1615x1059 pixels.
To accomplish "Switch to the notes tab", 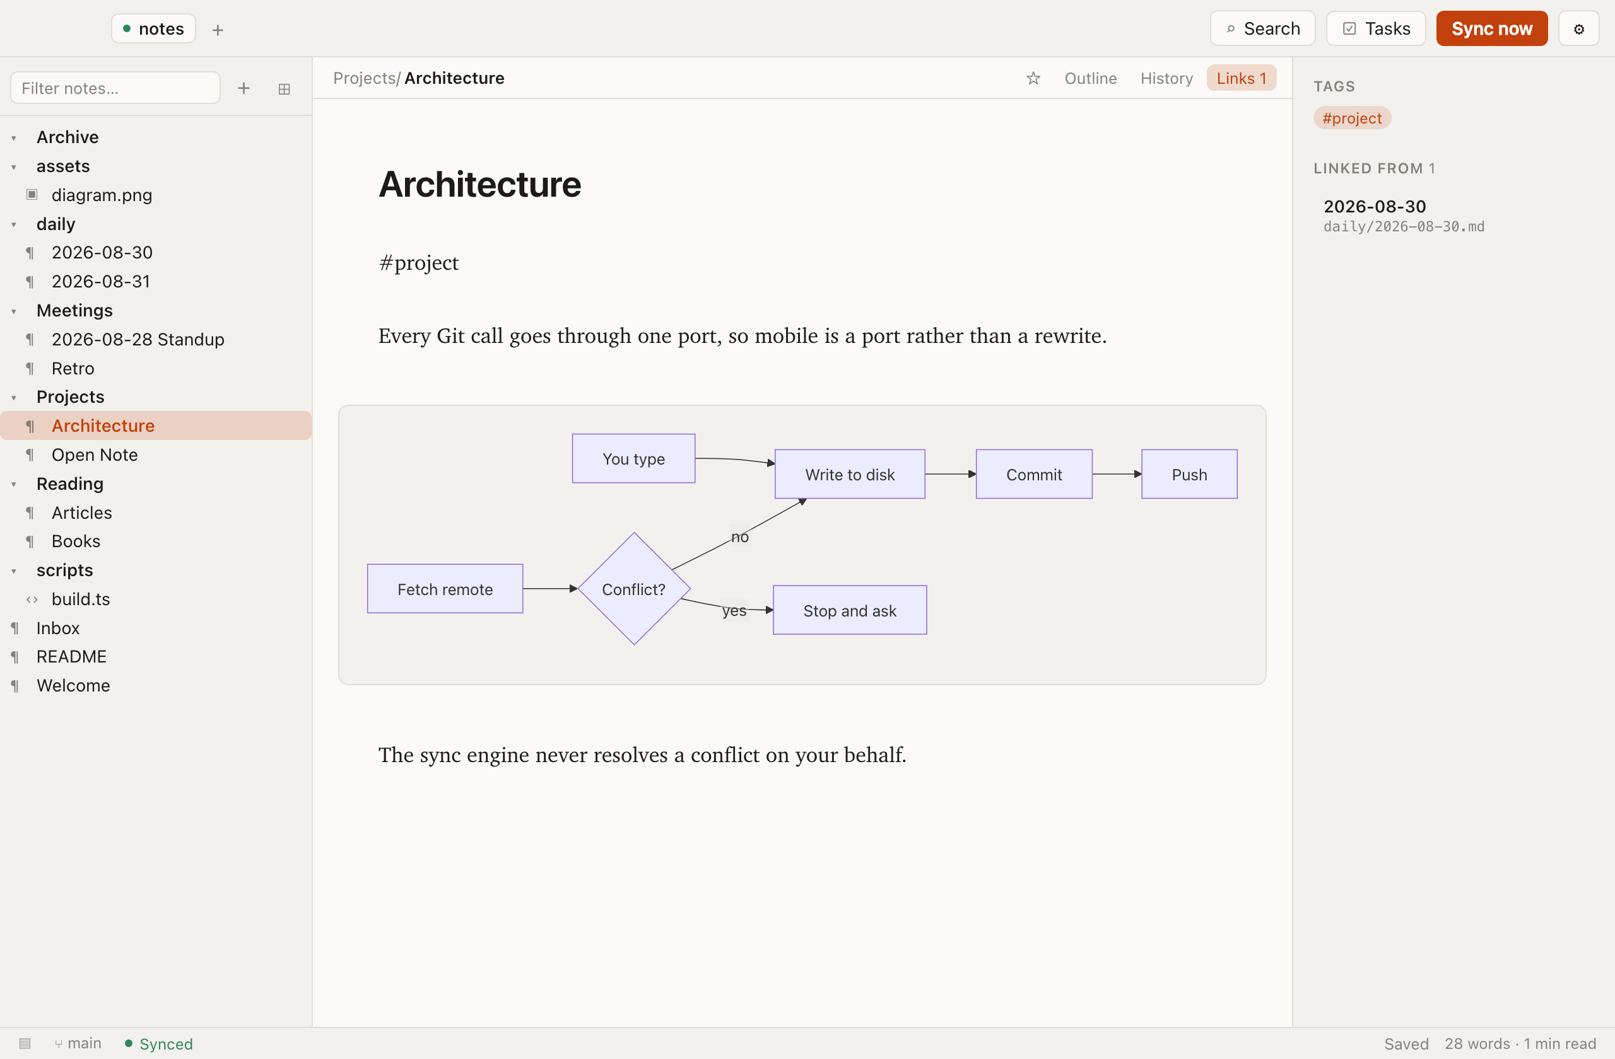I will coord(153,28).
